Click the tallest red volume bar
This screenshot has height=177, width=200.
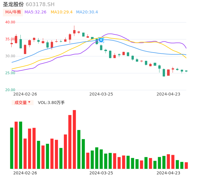tap(74, 139)
